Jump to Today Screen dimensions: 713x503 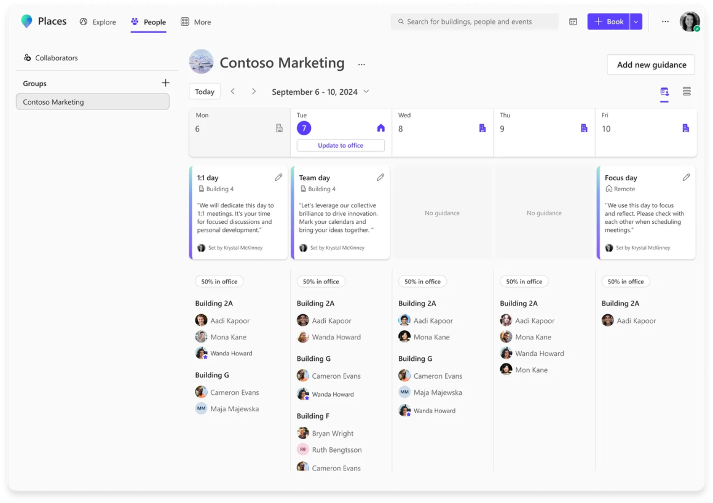(x=205, y=92)
